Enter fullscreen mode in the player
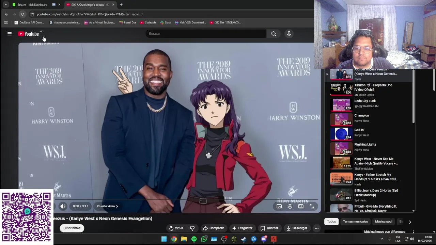 click(x=311, y=206)
